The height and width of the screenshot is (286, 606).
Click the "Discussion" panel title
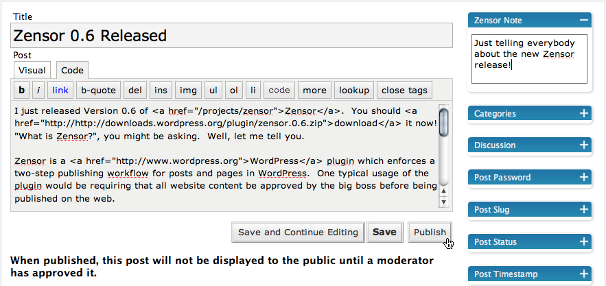pos(495,145)
